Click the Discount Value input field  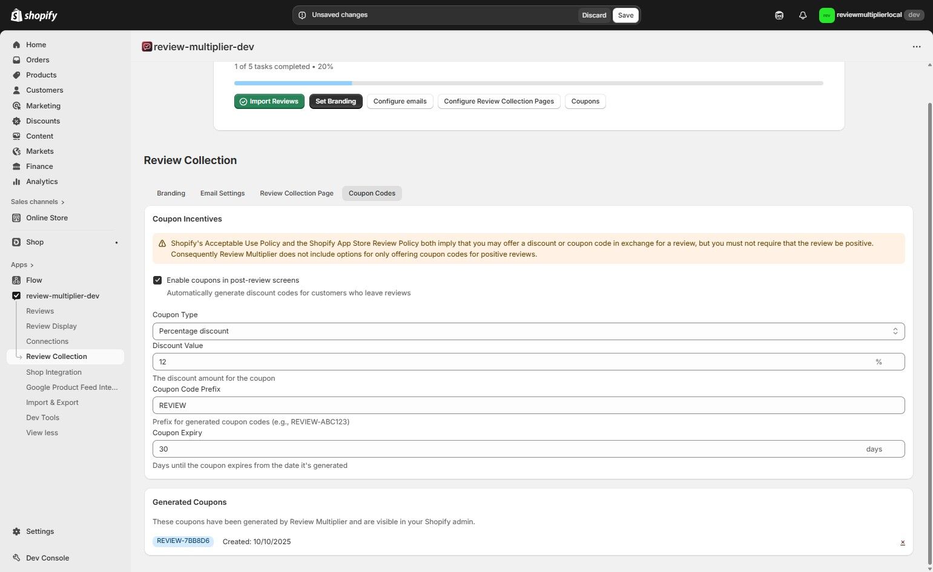(529, 362)
